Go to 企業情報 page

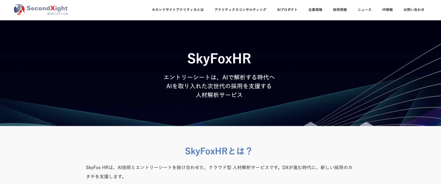tap(315, 10)
